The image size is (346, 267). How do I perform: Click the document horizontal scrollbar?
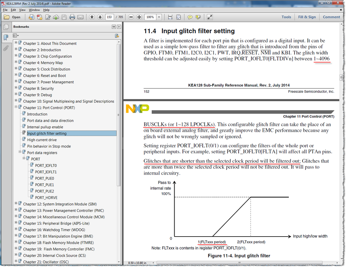(x=239, y=263)
